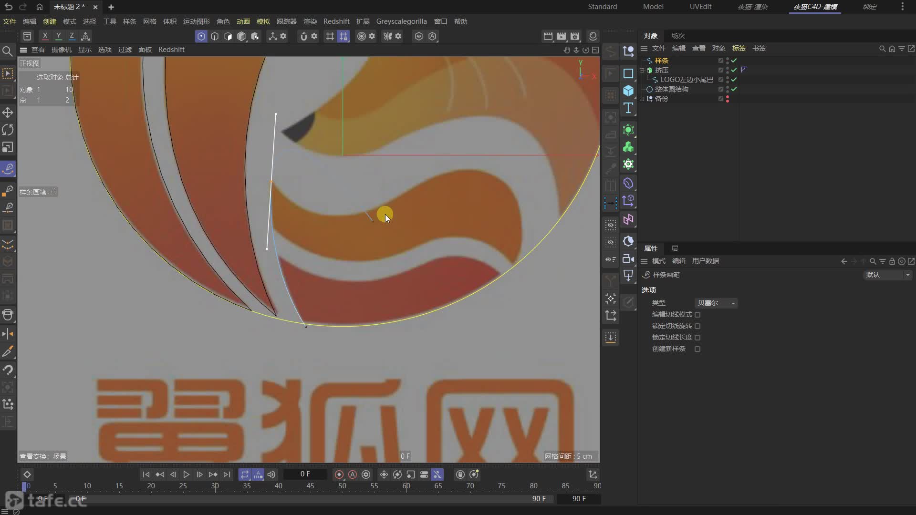Switch to the UVEdit layout
This screenshot has height=515, width=916.
click(x=700, y=7)
